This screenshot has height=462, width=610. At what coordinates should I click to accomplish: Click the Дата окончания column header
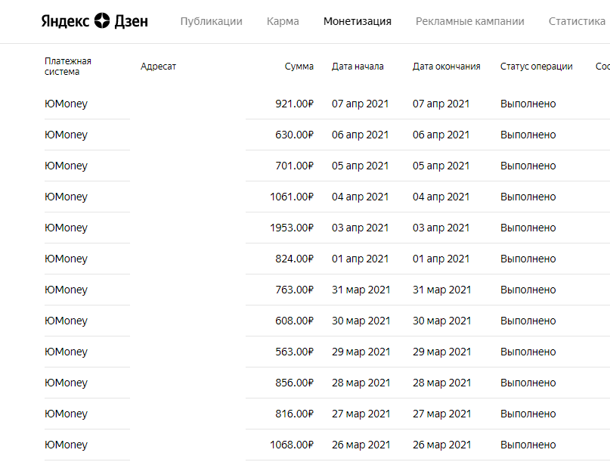[x=446, y=67]
